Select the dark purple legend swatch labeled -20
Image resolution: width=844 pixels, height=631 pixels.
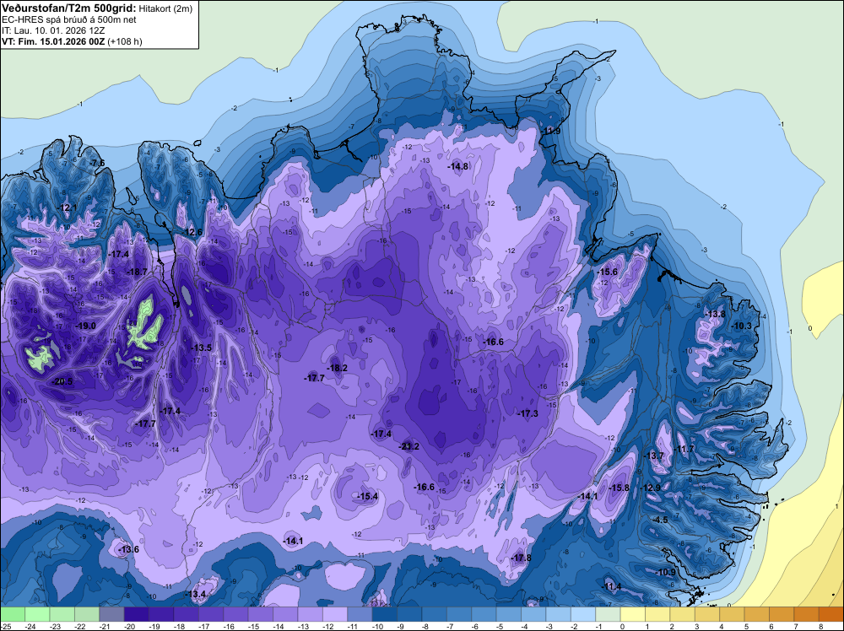[x=136, y=614]
